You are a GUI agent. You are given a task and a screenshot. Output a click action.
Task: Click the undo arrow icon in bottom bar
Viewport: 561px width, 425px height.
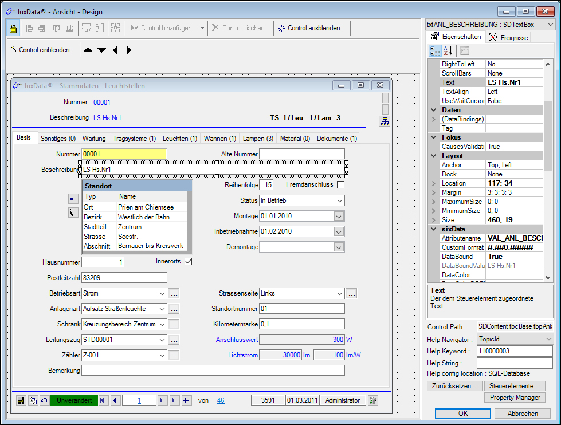click(x=44, y=400)
